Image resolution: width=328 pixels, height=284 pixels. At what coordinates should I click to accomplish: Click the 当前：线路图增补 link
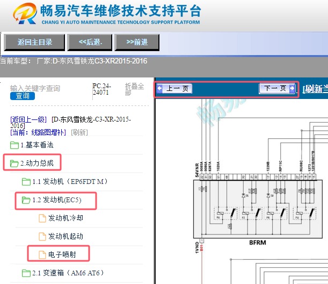point(38,132)
